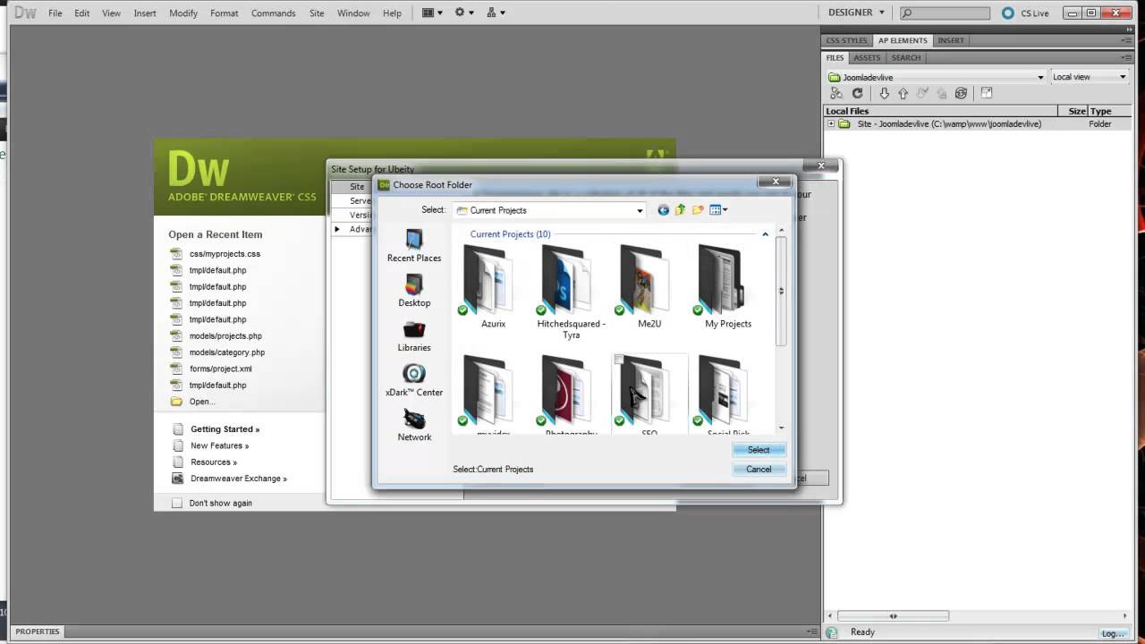Click the Cancel button in Choose Root Folder
Image resolution: width=1145 pixels, height=644 pixels.
pyautogui.click(x=759, y=469)
